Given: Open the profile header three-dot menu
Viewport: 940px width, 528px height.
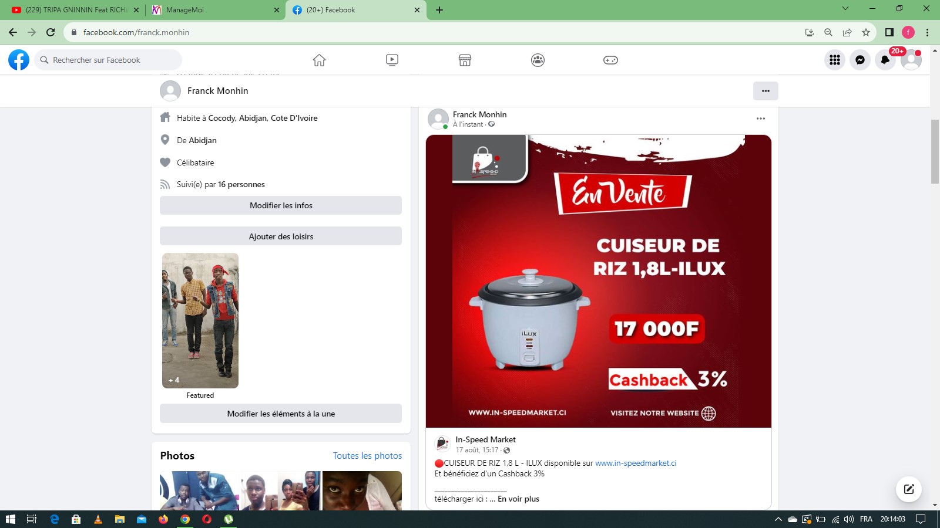Looking at the screenshot, I should (x=766, y=91).
